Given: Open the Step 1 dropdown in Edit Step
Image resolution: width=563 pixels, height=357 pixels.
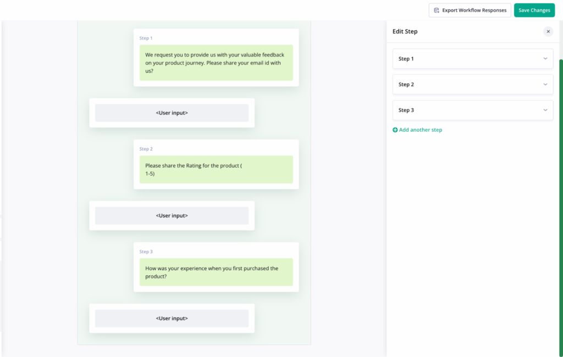Looking at the screenshot, I should click(473, 58).
